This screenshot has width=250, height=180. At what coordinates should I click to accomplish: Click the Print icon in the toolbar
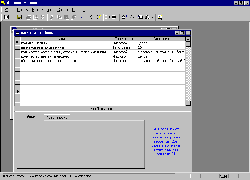pyautogui.click(x=28, y=17)
